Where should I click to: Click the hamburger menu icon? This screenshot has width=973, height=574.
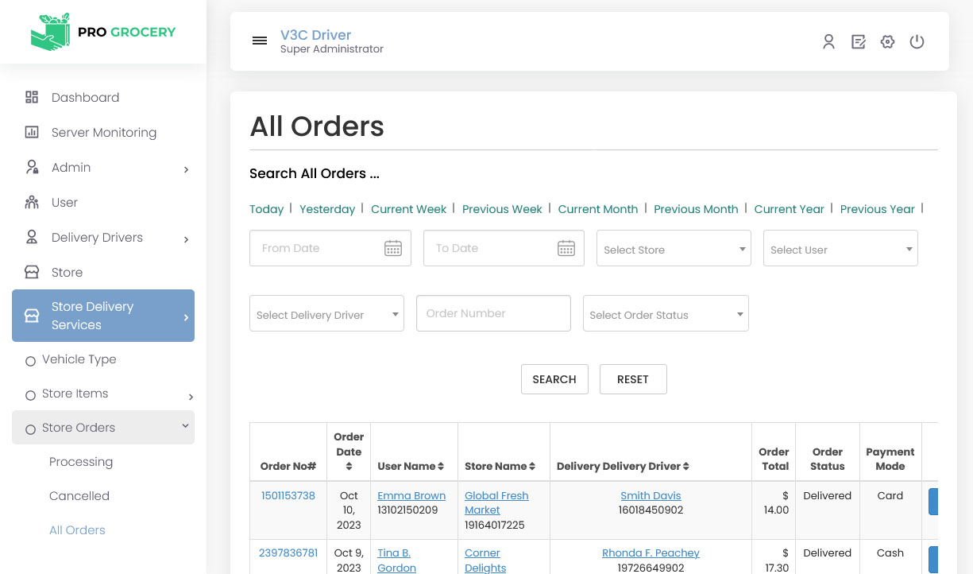tap(260, 41)
